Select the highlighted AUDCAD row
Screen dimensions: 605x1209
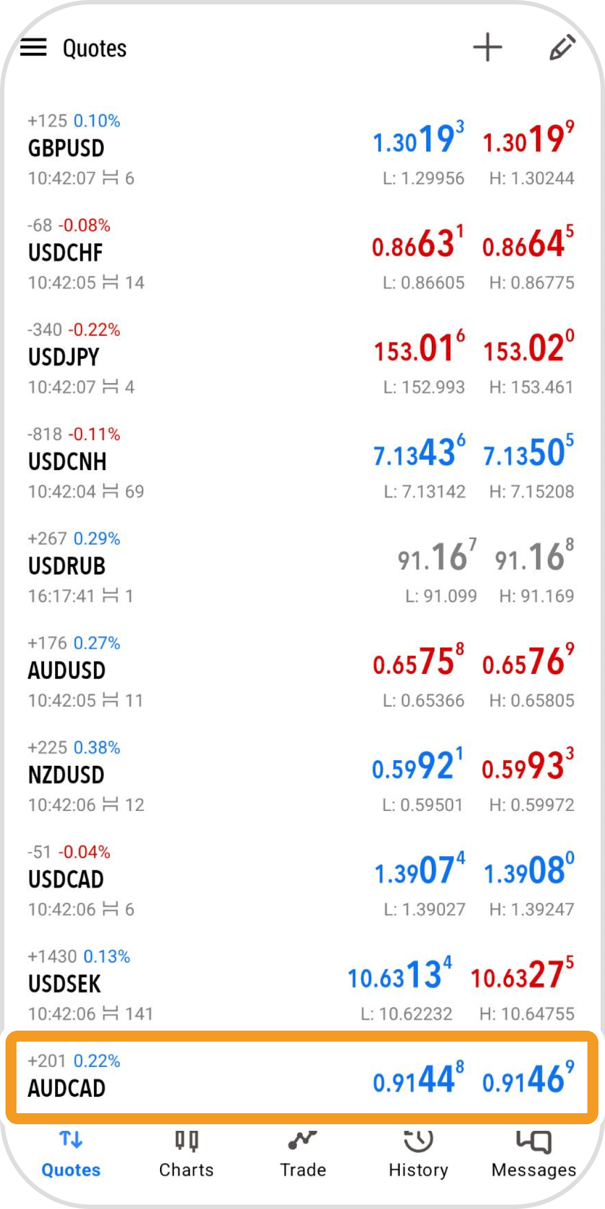[301, 1077]
